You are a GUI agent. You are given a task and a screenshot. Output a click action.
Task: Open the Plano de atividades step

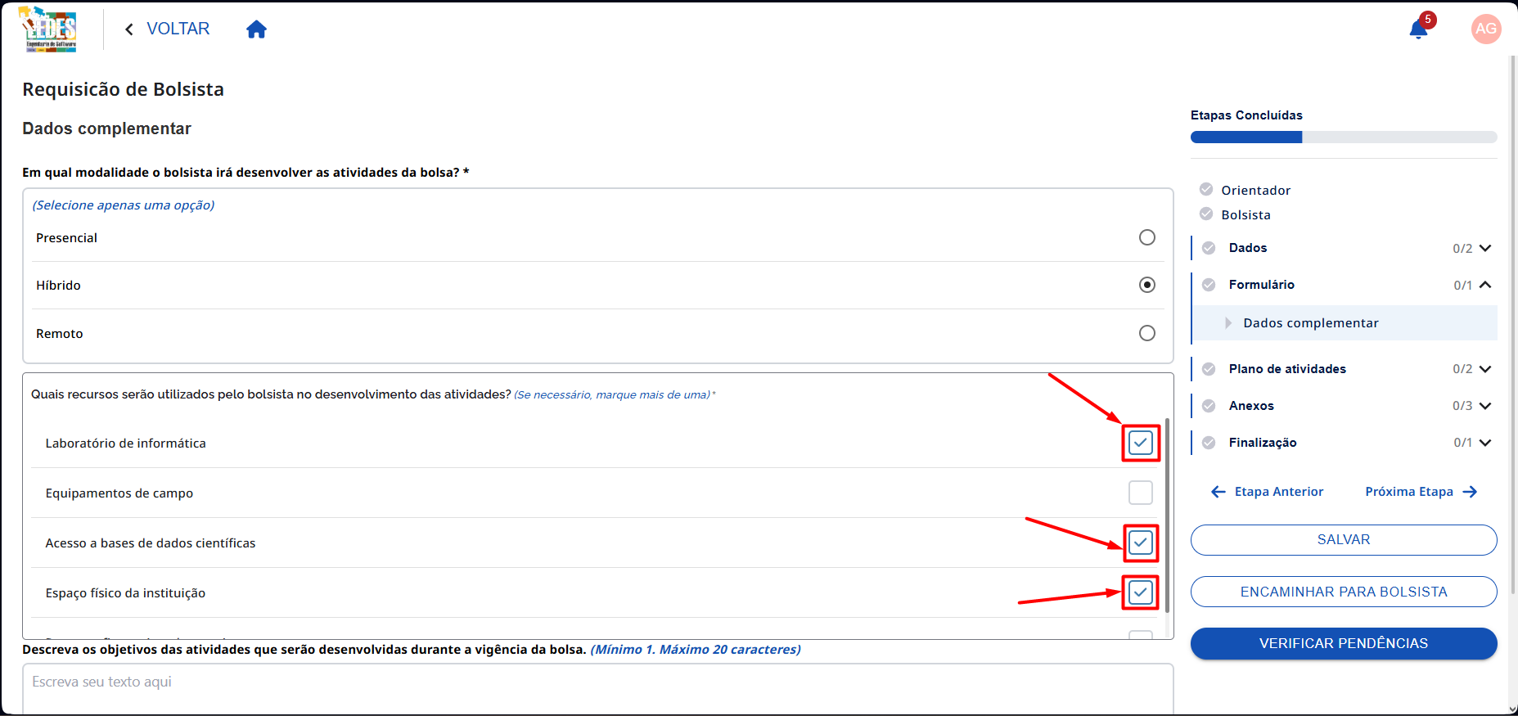(x=1287, y=369)
